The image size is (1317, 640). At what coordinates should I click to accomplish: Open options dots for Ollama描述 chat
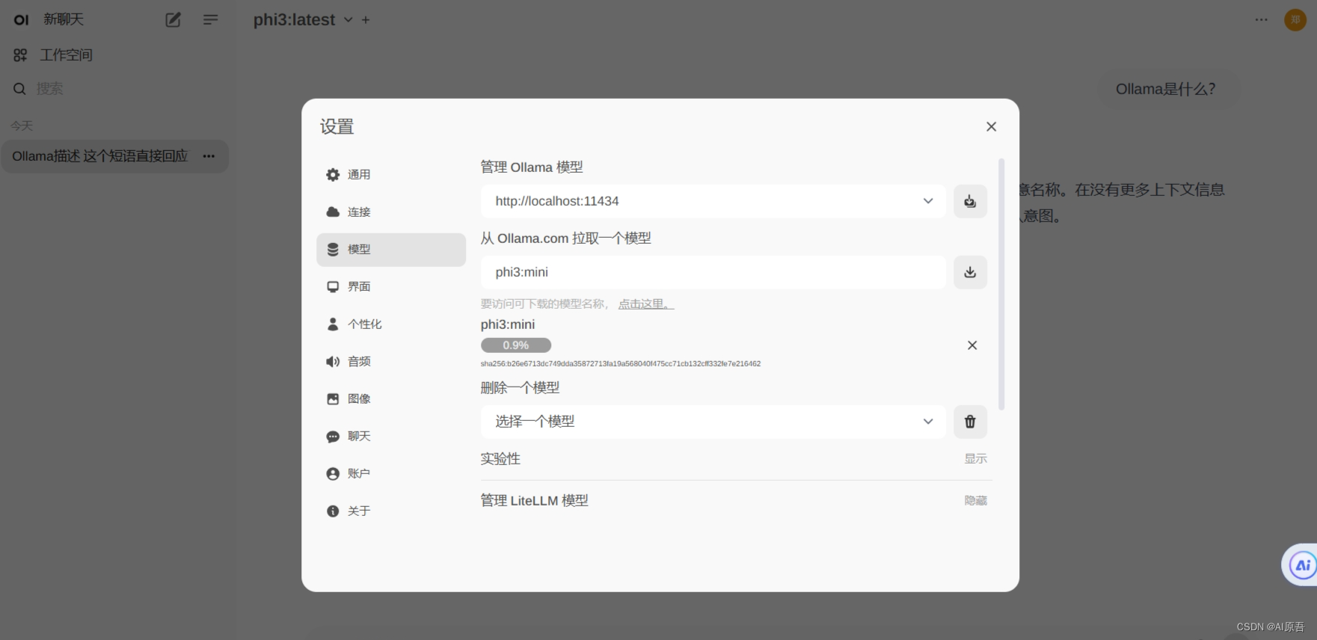pyautogui.click(x=209, y=156)
